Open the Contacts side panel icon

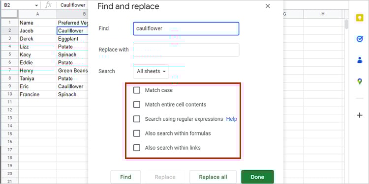tap(360, 60)
